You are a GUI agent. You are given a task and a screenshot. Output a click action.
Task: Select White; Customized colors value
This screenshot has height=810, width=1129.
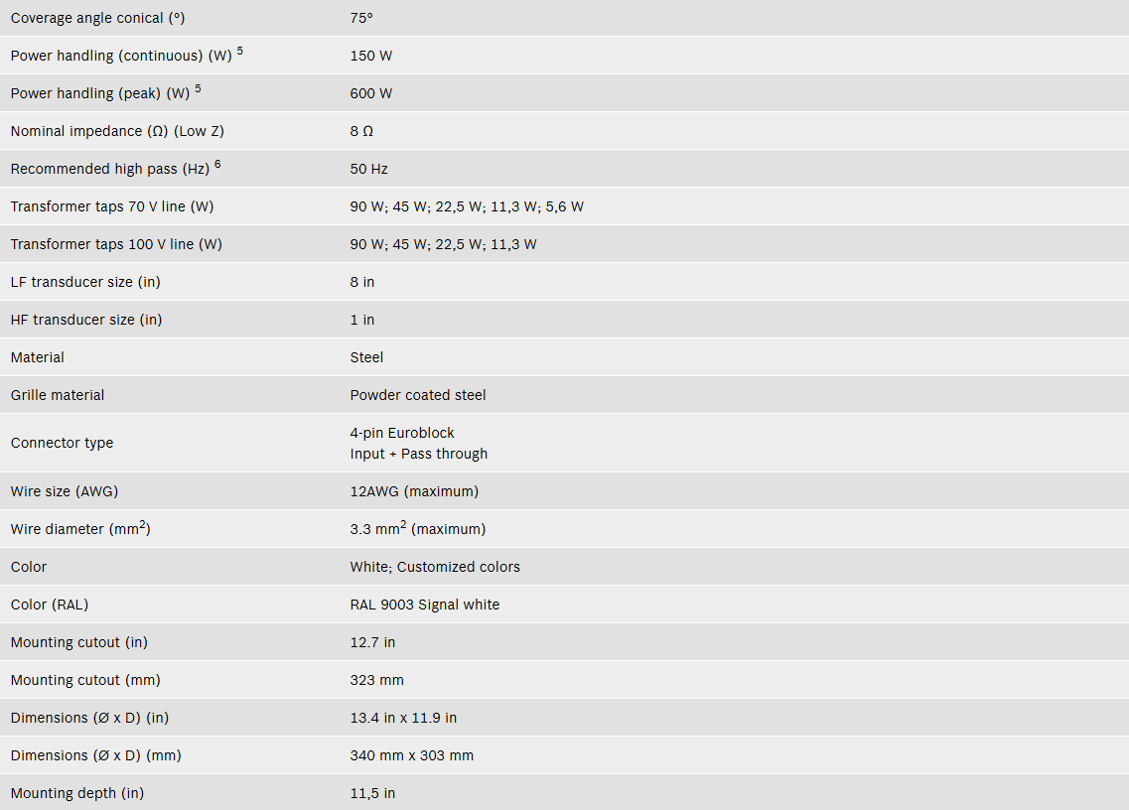[435, 568]
